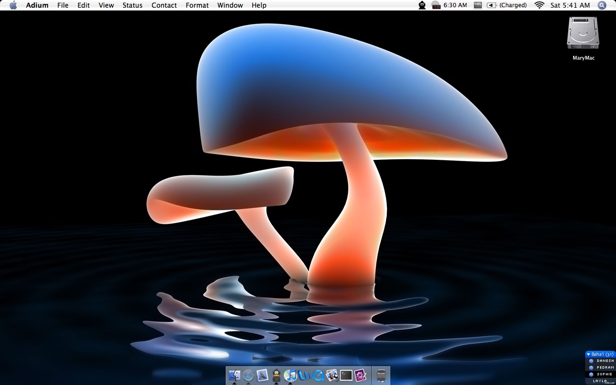
Task: Open the Status menu
Action: 132,5
